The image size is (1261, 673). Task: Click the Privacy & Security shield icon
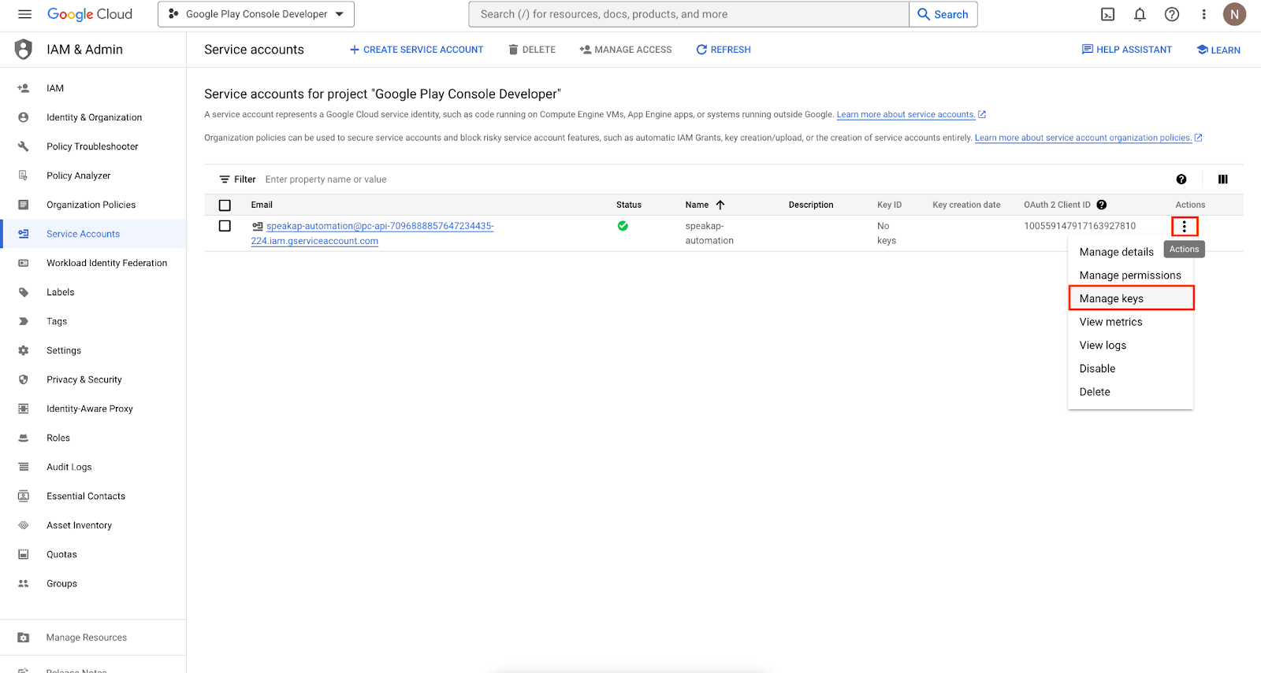pyautogui.click(x=24, y=379)
